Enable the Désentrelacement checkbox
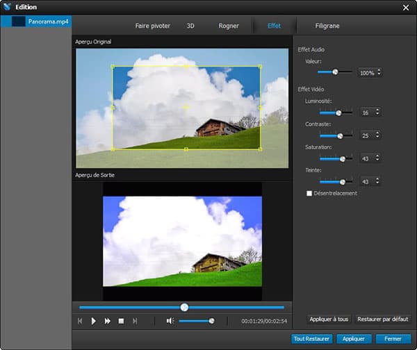This screenshot has width=417, height=350. coord(309,193)
